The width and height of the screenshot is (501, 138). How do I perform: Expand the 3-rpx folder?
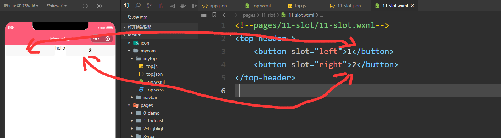click(x=159, y=136)
